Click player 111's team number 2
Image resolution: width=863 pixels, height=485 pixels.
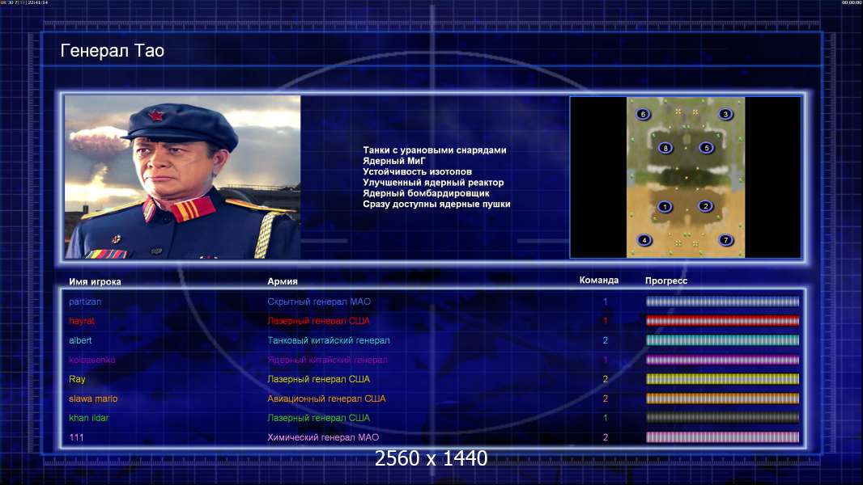point(605,438)
